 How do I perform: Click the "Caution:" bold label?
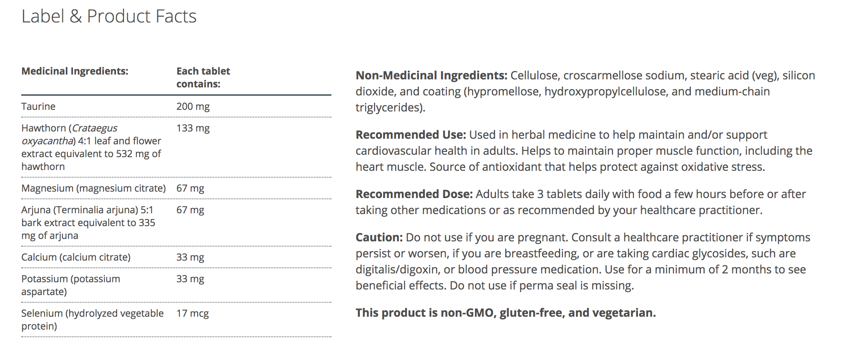379,238
